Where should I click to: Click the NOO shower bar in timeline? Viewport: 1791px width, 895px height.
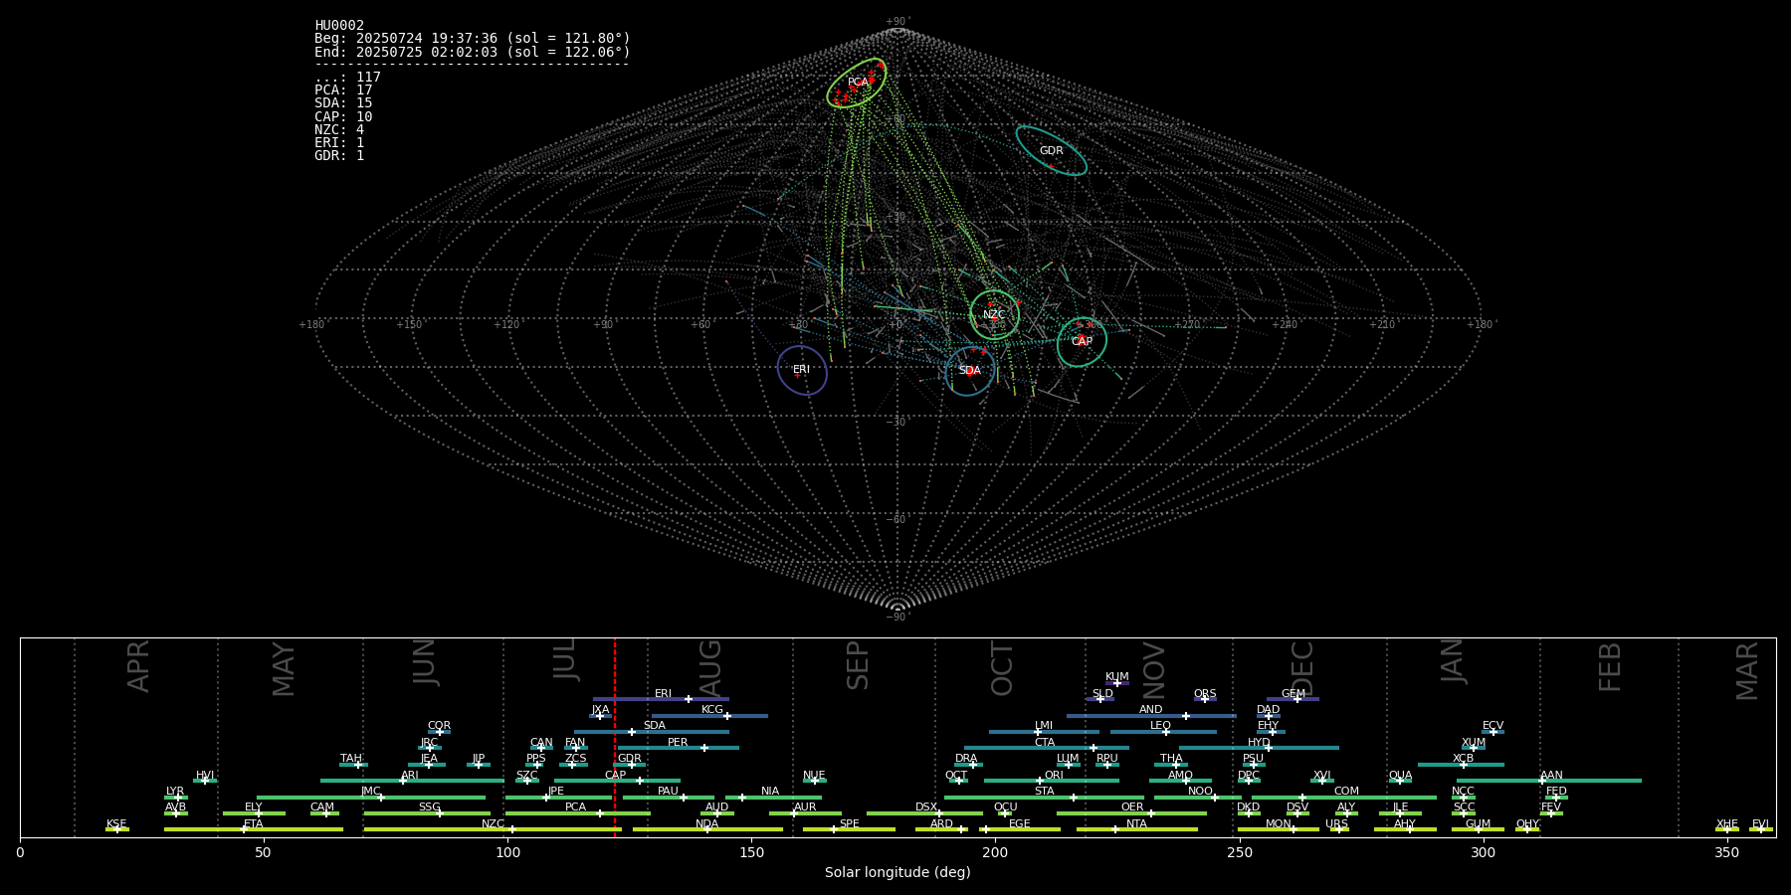tap(1198, 798)
